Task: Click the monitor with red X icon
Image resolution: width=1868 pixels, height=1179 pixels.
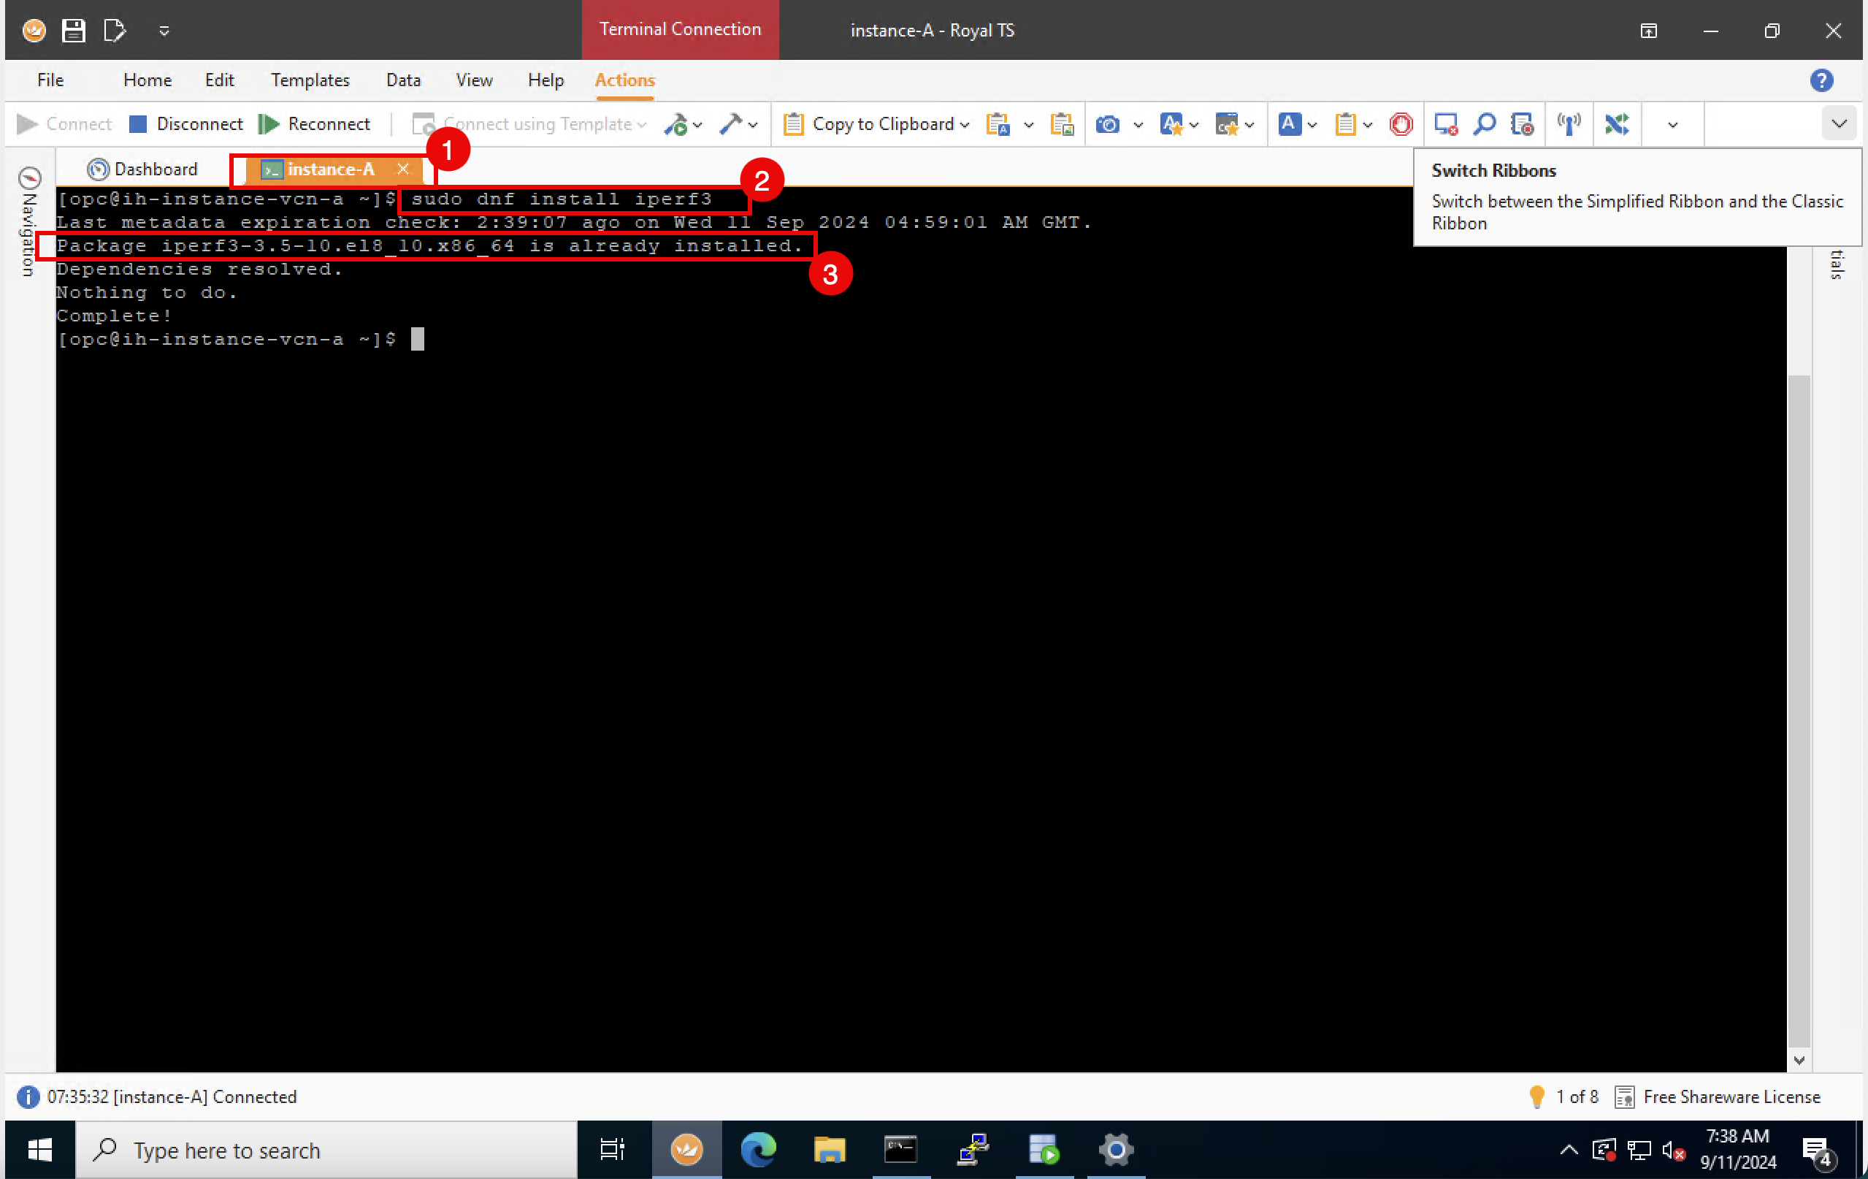Action: pos(1445,124)
